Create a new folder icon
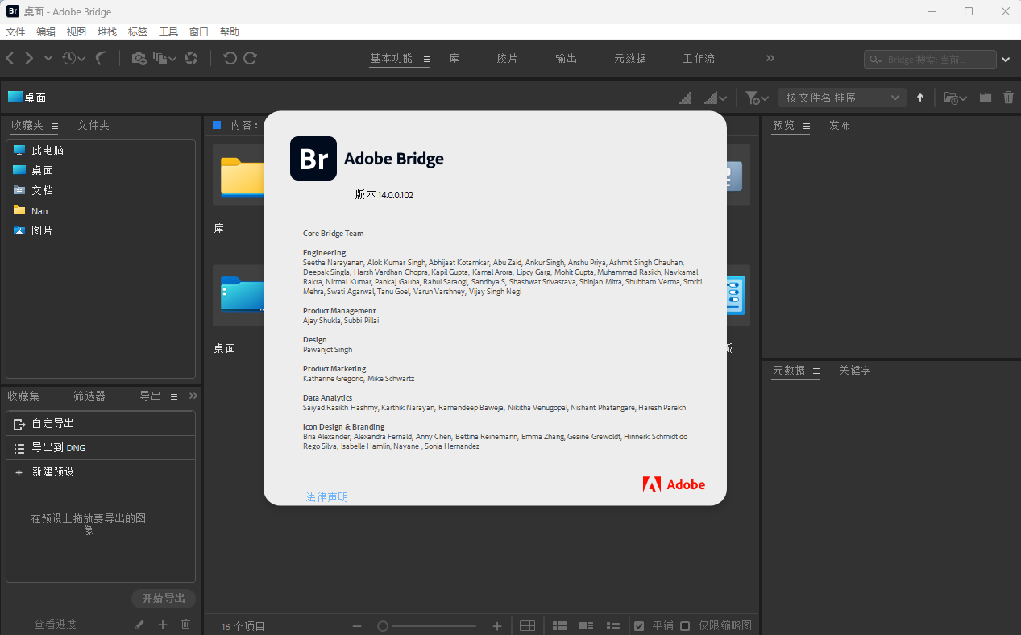Screen dimensions: 1021x635 pos(986,98)
